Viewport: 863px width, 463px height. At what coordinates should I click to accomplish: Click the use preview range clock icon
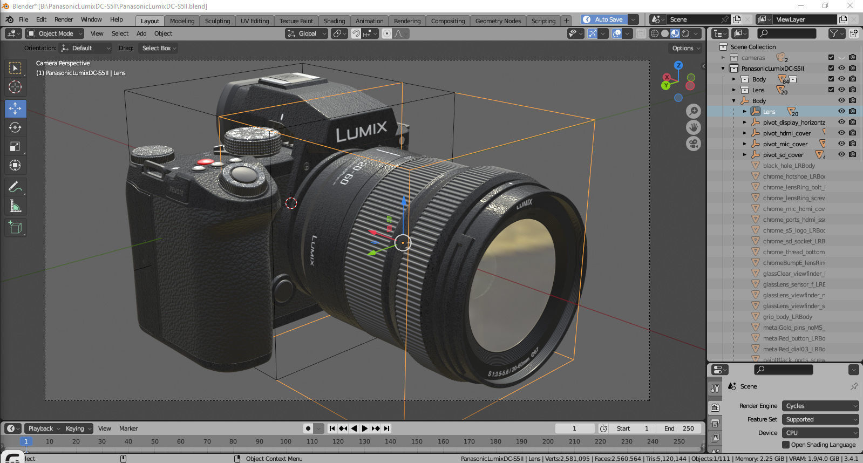coord(603,428)
